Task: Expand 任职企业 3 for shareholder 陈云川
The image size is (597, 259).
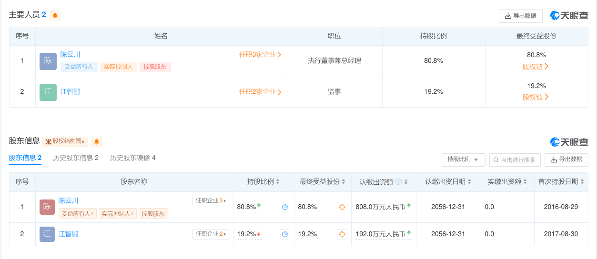Action: click(x=211, y=200)
